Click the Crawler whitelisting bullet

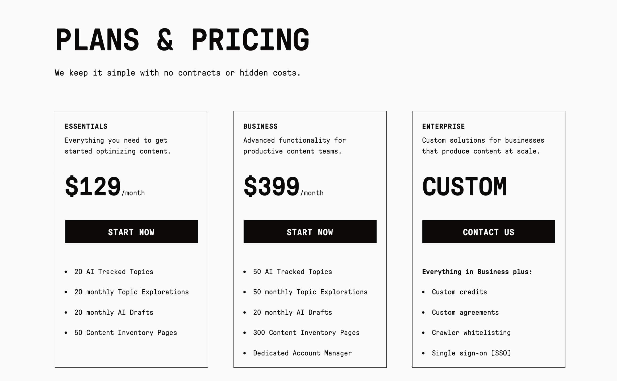click(x=471, y=333)
